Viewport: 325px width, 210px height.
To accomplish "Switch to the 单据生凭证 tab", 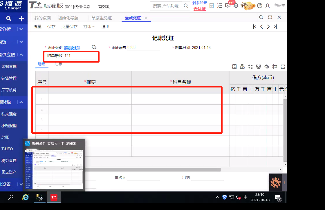I will pyautogui.click(x=102, y=18).
